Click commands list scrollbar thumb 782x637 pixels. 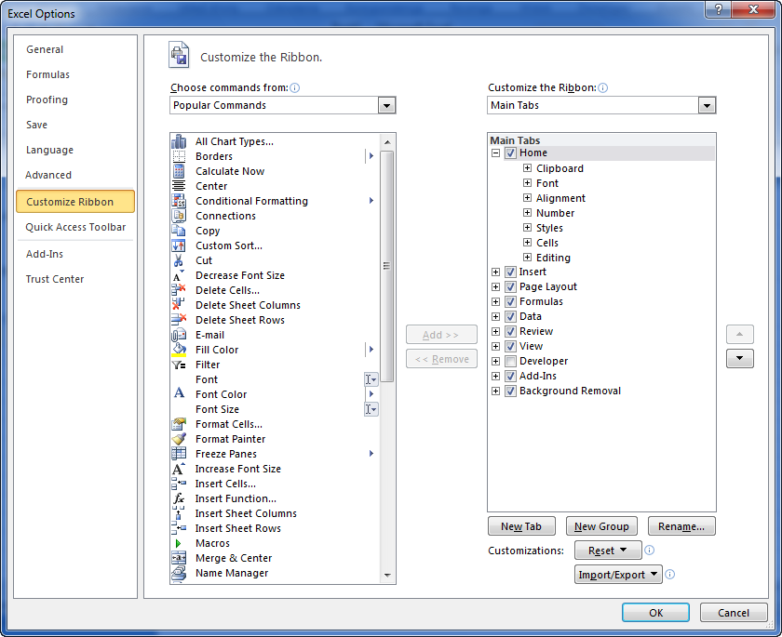point(386,266)
